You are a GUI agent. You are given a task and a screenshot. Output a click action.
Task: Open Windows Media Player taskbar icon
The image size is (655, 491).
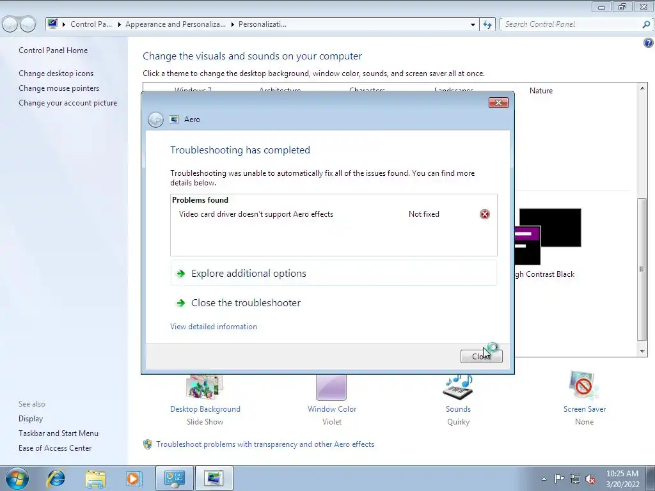click(134, 478)
